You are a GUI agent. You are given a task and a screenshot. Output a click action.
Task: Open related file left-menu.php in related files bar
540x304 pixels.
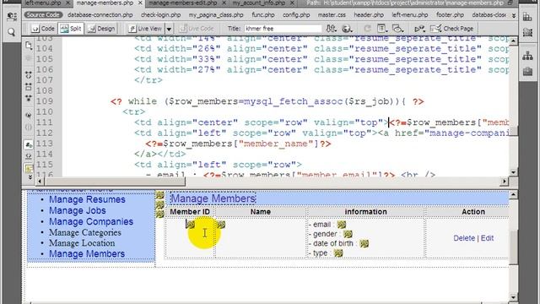tap(410, 15)
